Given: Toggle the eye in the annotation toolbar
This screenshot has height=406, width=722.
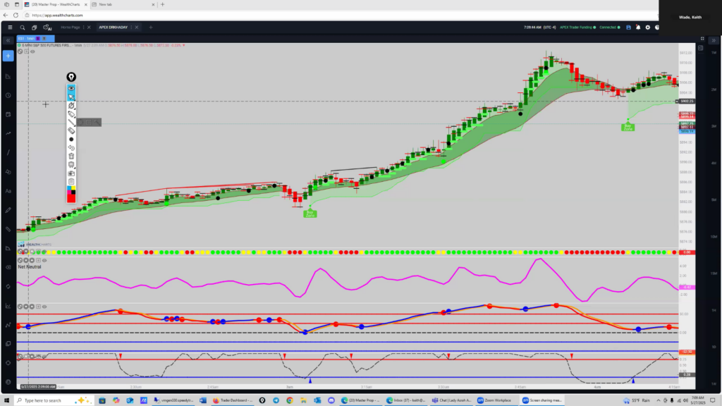Looking at the screenshot, I should [71, 88].
